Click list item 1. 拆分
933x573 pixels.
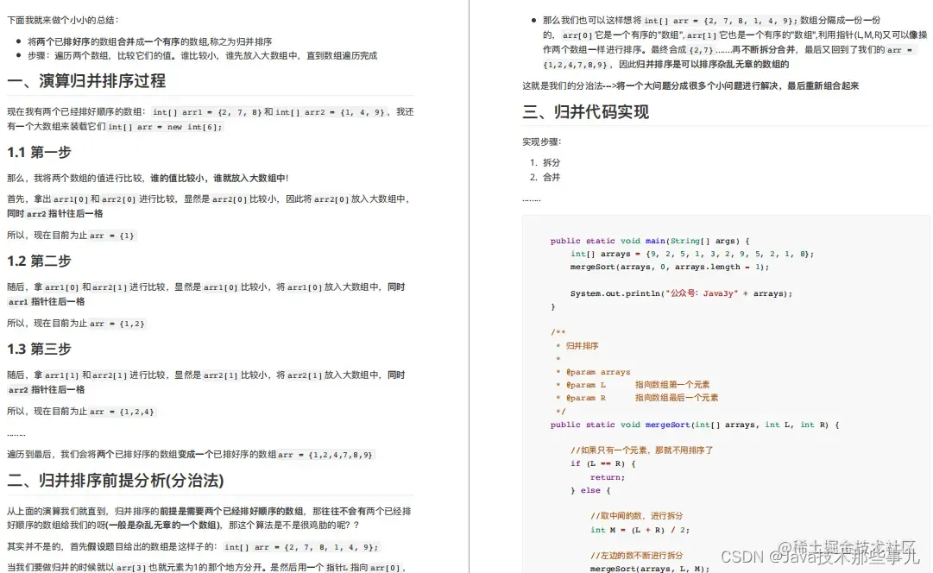pyautogui.click(x=545, y=162)
